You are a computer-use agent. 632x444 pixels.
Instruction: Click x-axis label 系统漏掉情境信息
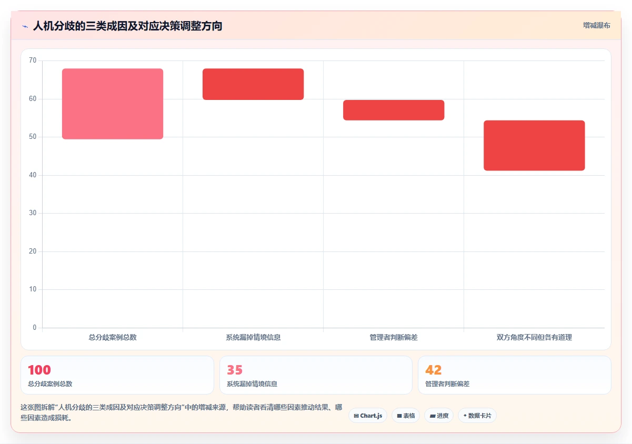[253, 337]
